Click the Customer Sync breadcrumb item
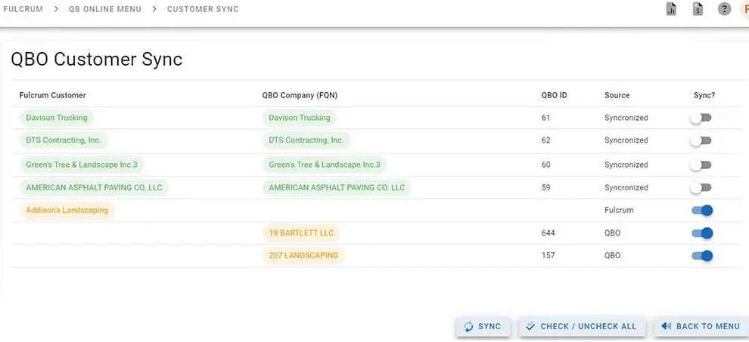This screenshot has width=749, height=342. 203,9
